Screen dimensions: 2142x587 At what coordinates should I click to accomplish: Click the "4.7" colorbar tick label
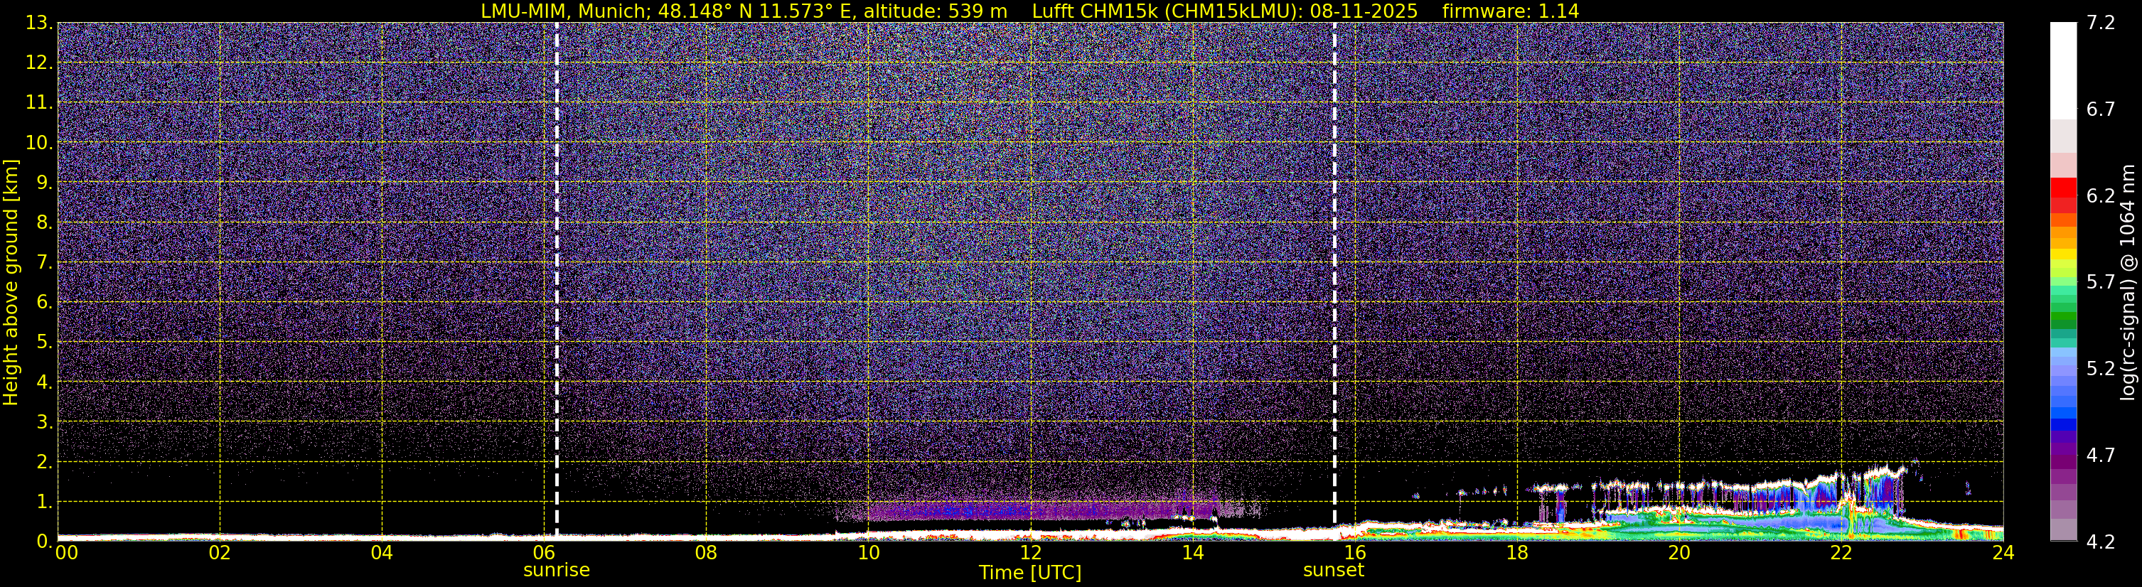point(2101,456)
